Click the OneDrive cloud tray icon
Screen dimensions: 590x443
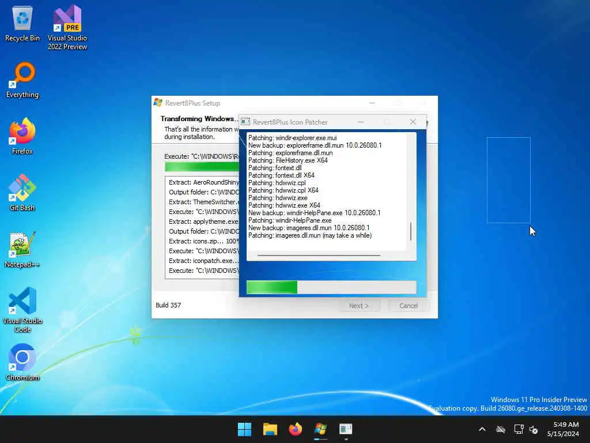click(x=501, y=429)
